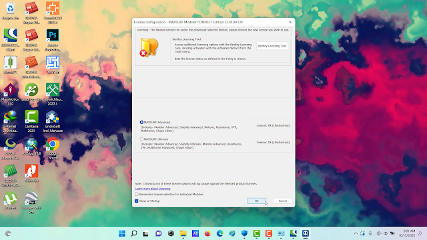Screen dimensions: 427x240
Task: Select the CONNECTION Client desktop shortcut
Action: click(11, 40)
